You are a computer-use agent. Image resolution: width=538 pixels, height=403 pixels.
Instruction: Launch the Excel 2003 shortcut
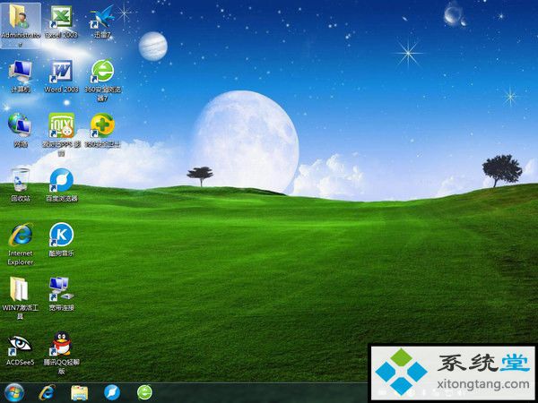61,21
